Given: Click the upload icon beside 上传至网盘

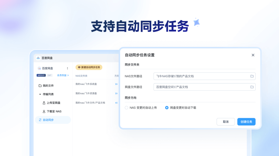Looking at the screenshot, I should 44,103.
